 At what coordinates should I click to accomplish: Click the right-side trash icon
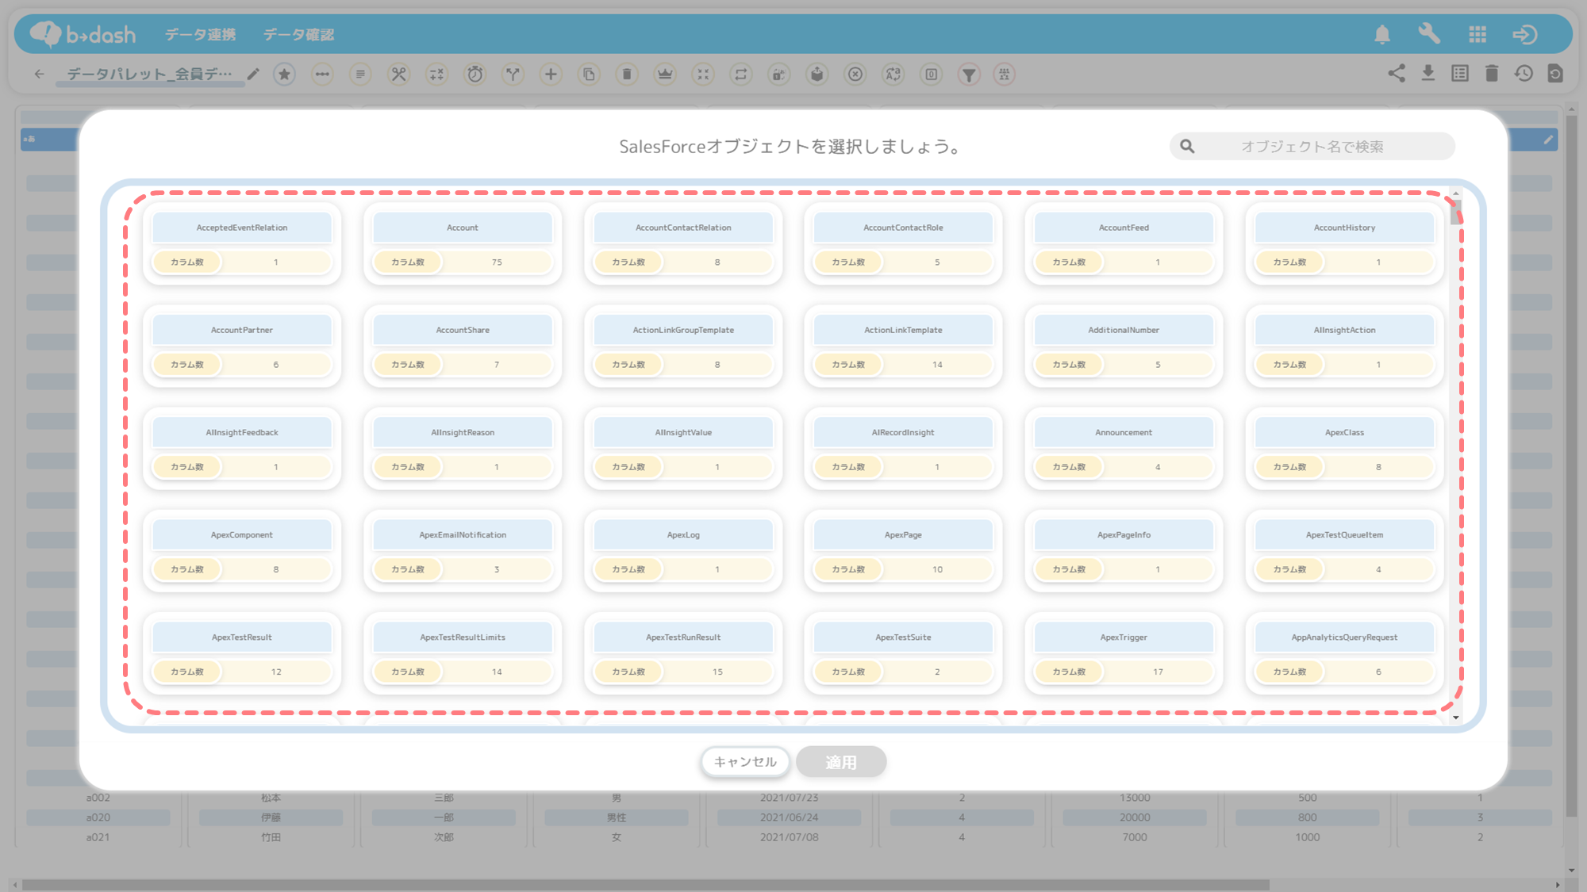1492,73
